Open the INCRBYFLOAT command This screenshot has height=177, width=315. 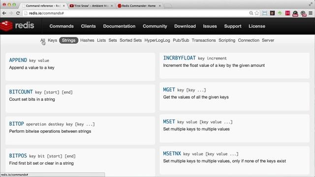pos(179,58)
